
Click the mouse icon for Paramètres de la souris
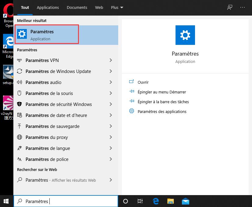19,93
